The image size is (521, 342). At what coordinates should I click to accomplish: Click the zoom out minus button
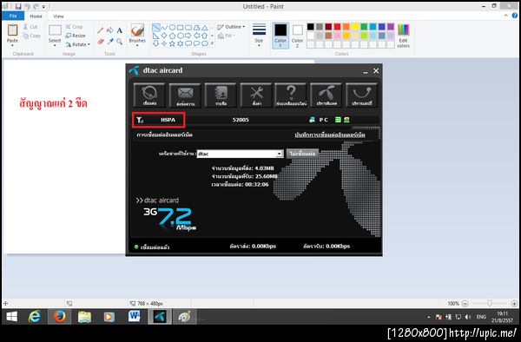coord(465,303)
